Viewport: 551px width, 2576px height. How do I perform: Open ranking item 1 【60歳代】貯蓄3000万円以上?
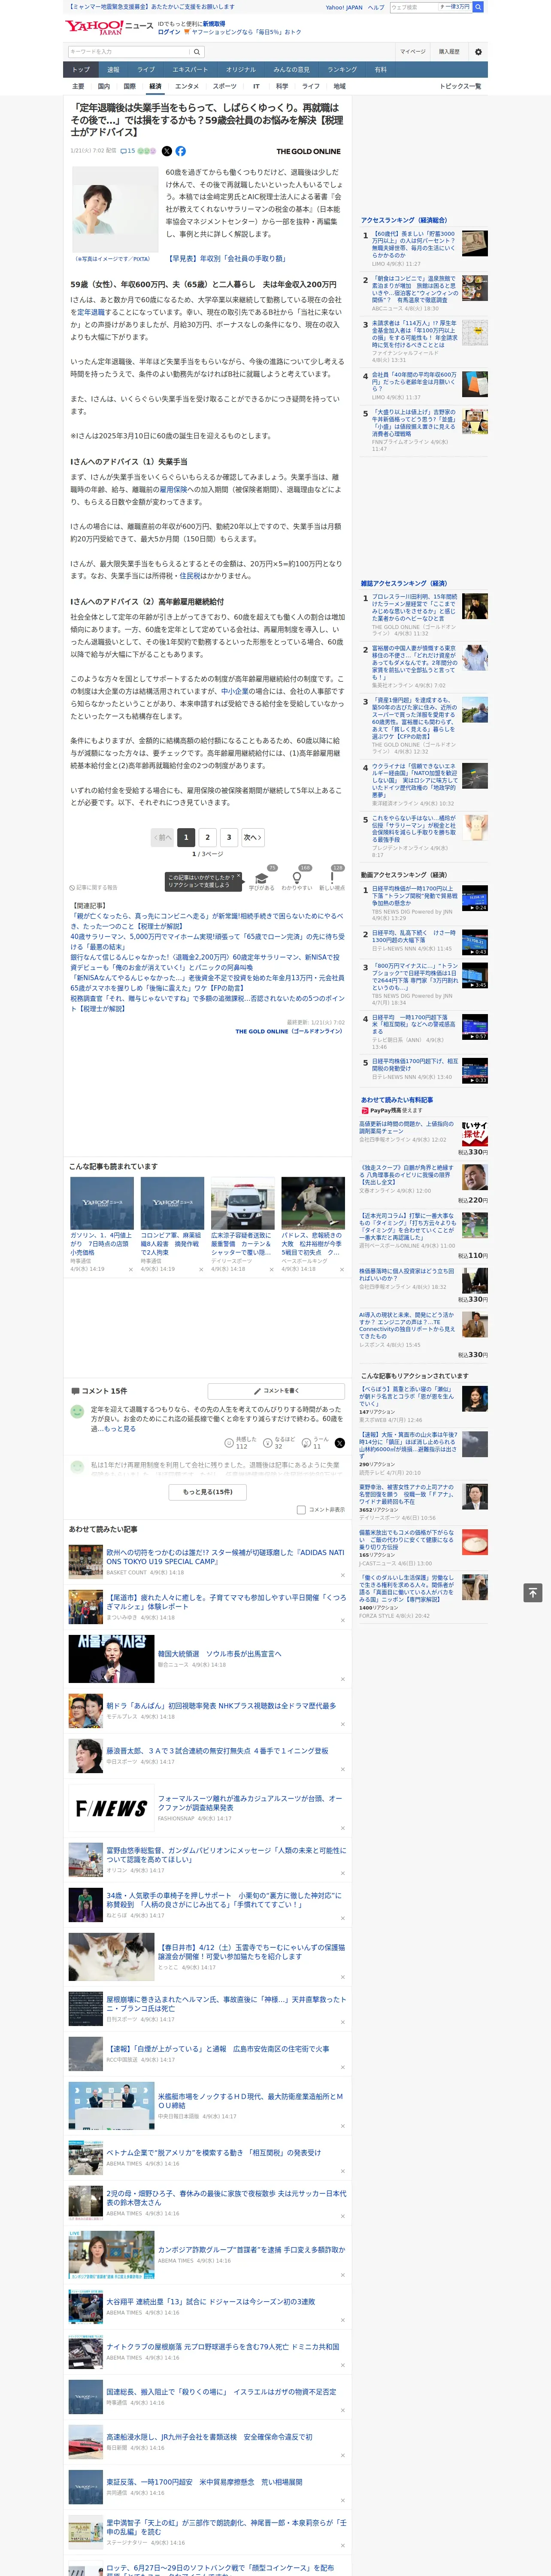414,245
